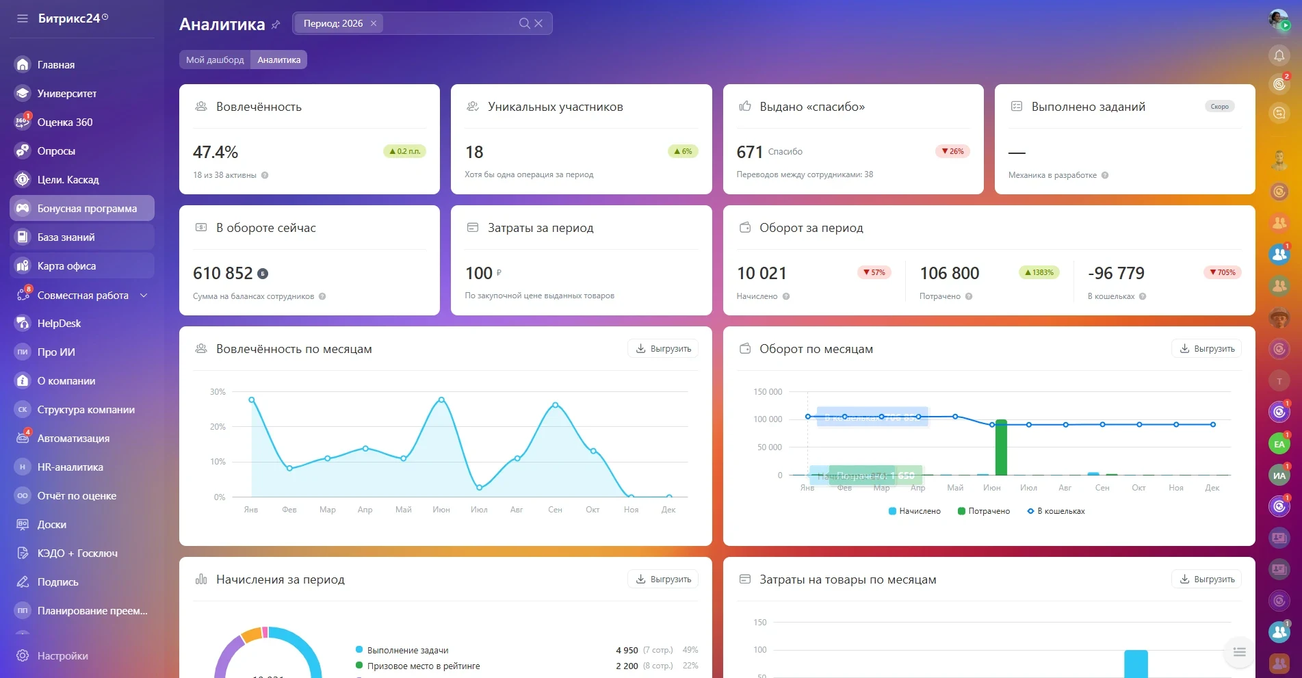This screenshot has height=678, width=1302.
Task: Click help icon beside Сумма на балансах сотрудников
Action: (x=322, y=296)
